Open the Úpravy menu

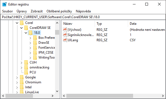coord(22,11)
